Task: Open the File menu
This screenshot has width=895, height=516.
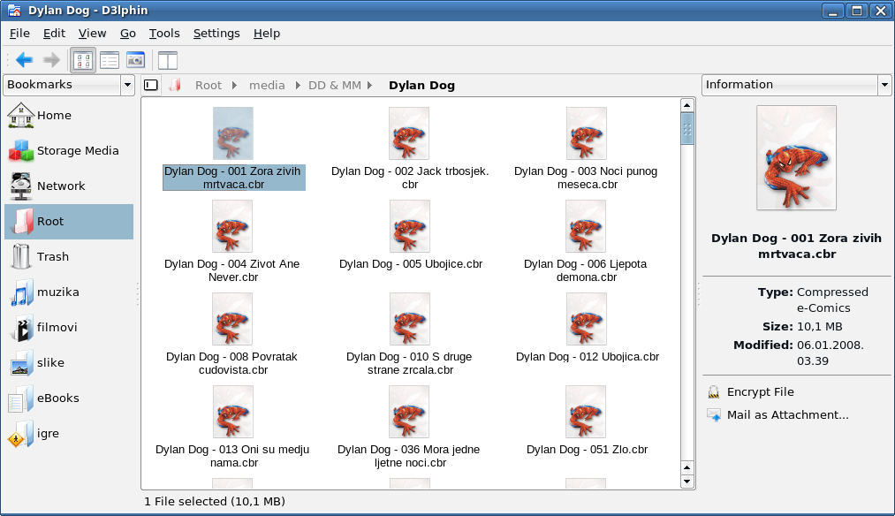Action: click(x=19, y=33)
